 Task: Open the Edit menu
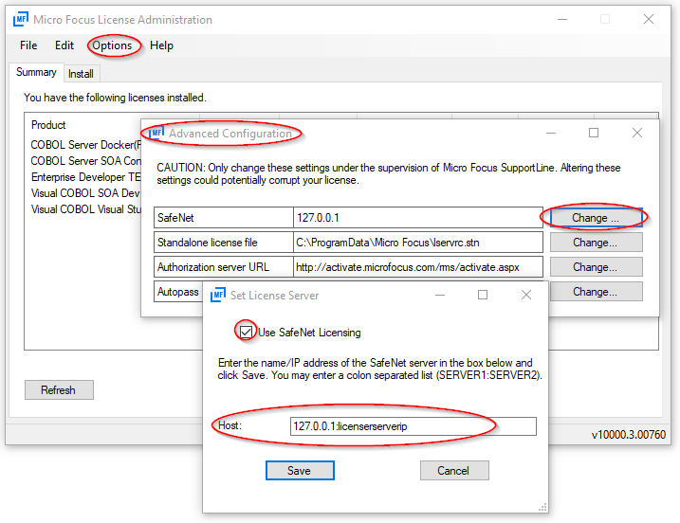pos(64,45)
